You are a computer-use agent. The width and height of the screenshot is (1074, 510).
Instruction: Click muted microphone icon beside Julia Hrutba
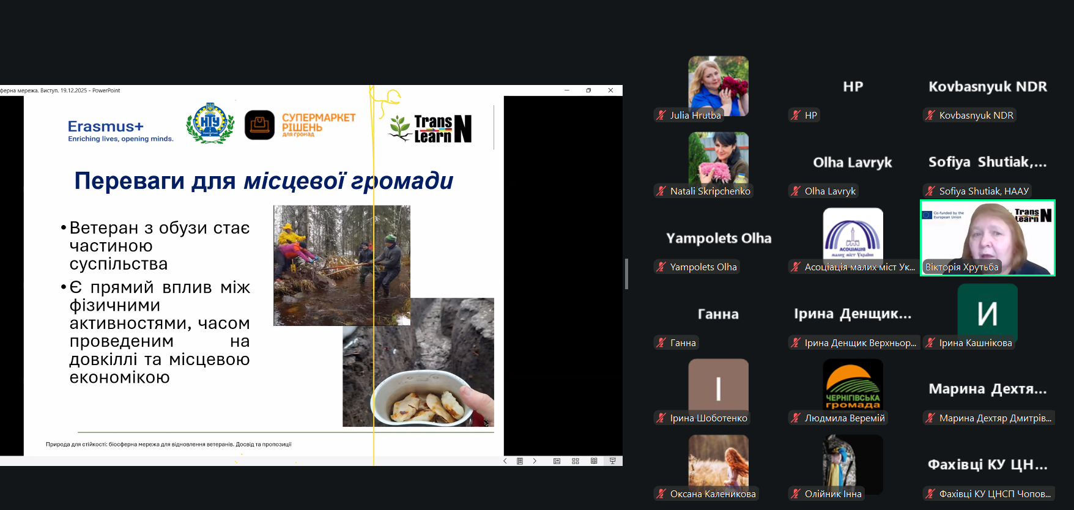coord(661,115)
